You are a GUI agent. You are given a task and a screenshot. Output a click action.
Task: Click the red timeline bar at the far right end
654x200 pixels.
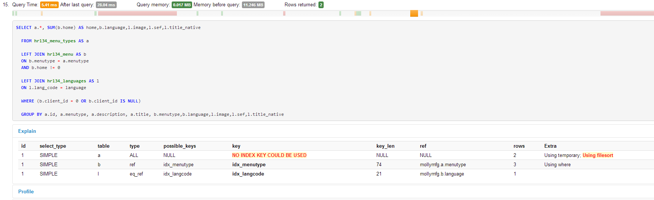627,13
